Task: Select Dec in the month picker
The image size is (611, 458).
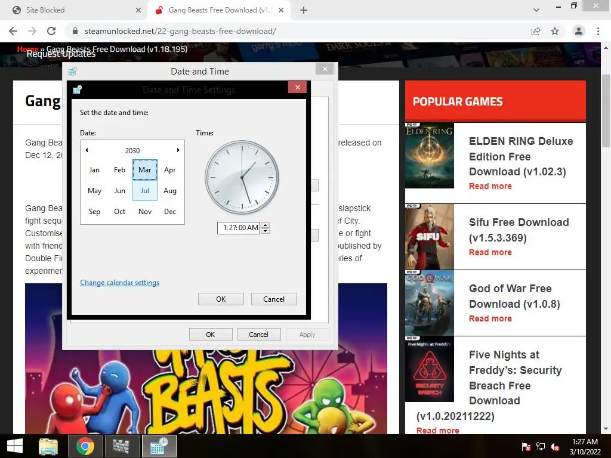Action: click(170, 212)
